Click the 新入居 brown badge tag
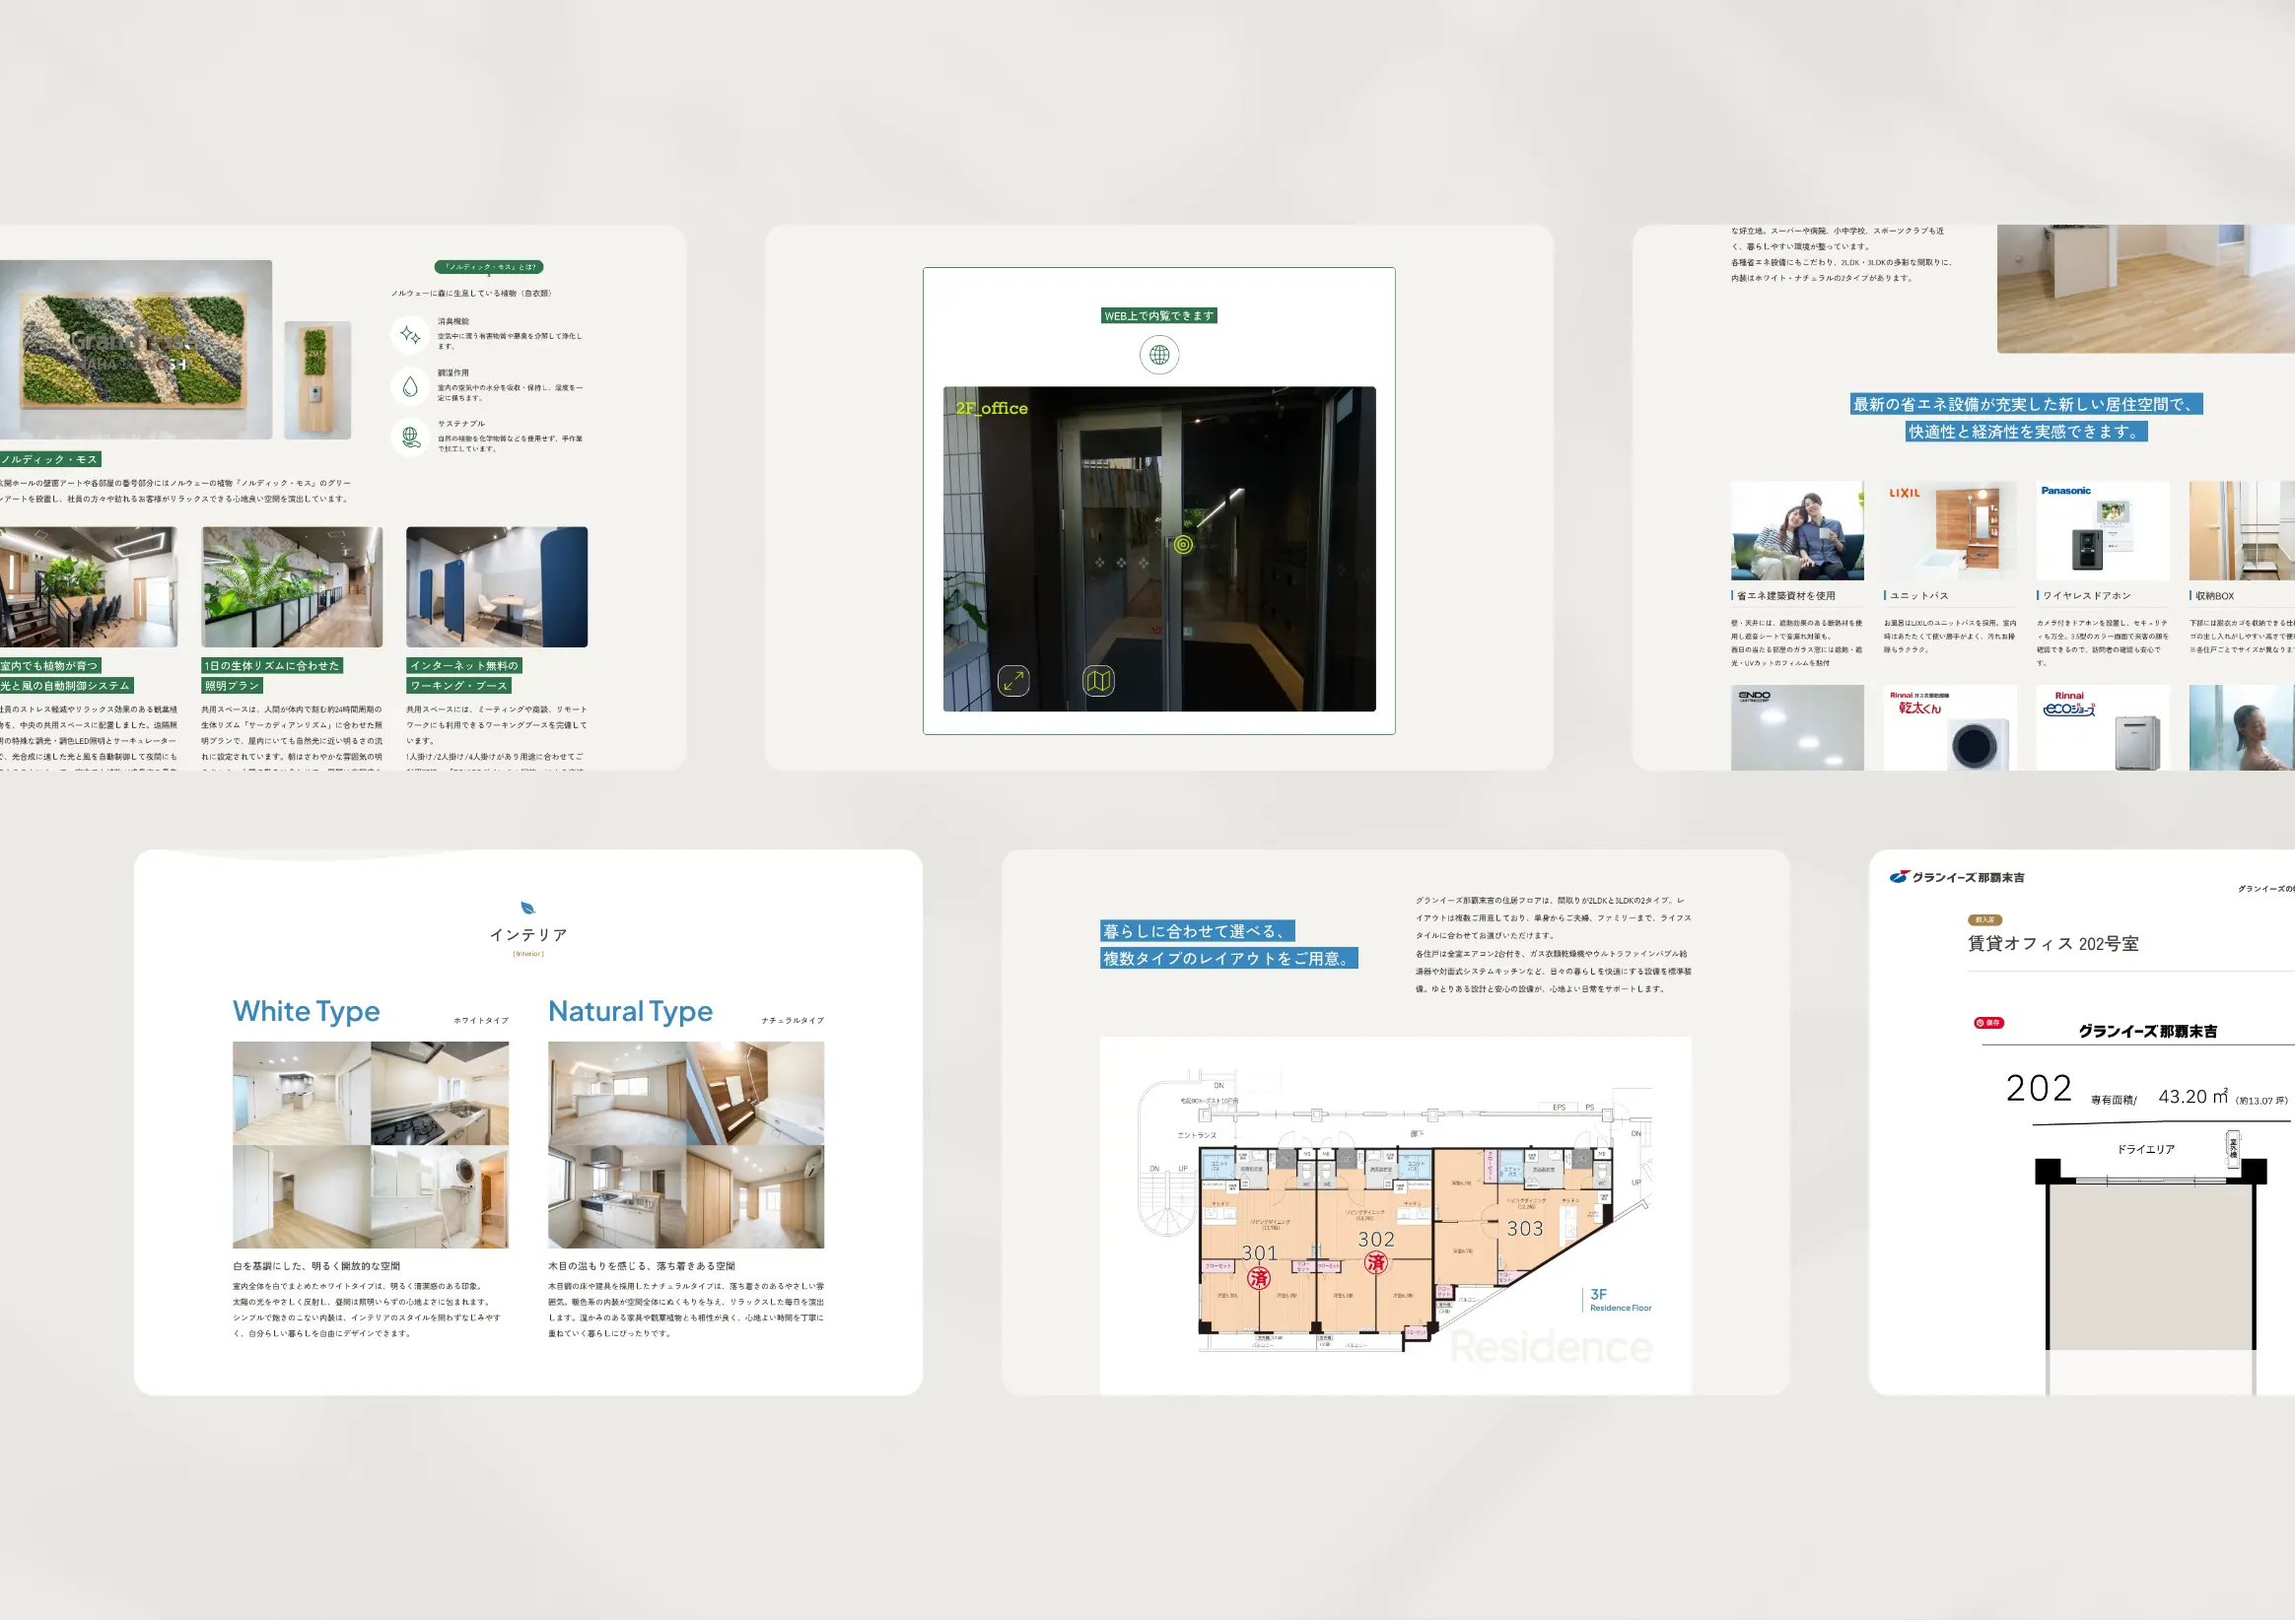The image size is (2295, 1620). click(1984, 919)
